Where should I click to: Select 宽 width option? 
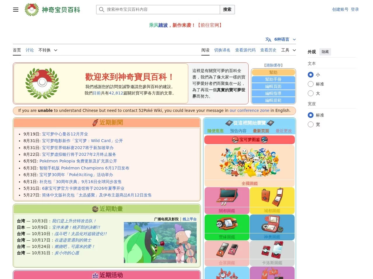pos(311,124)
